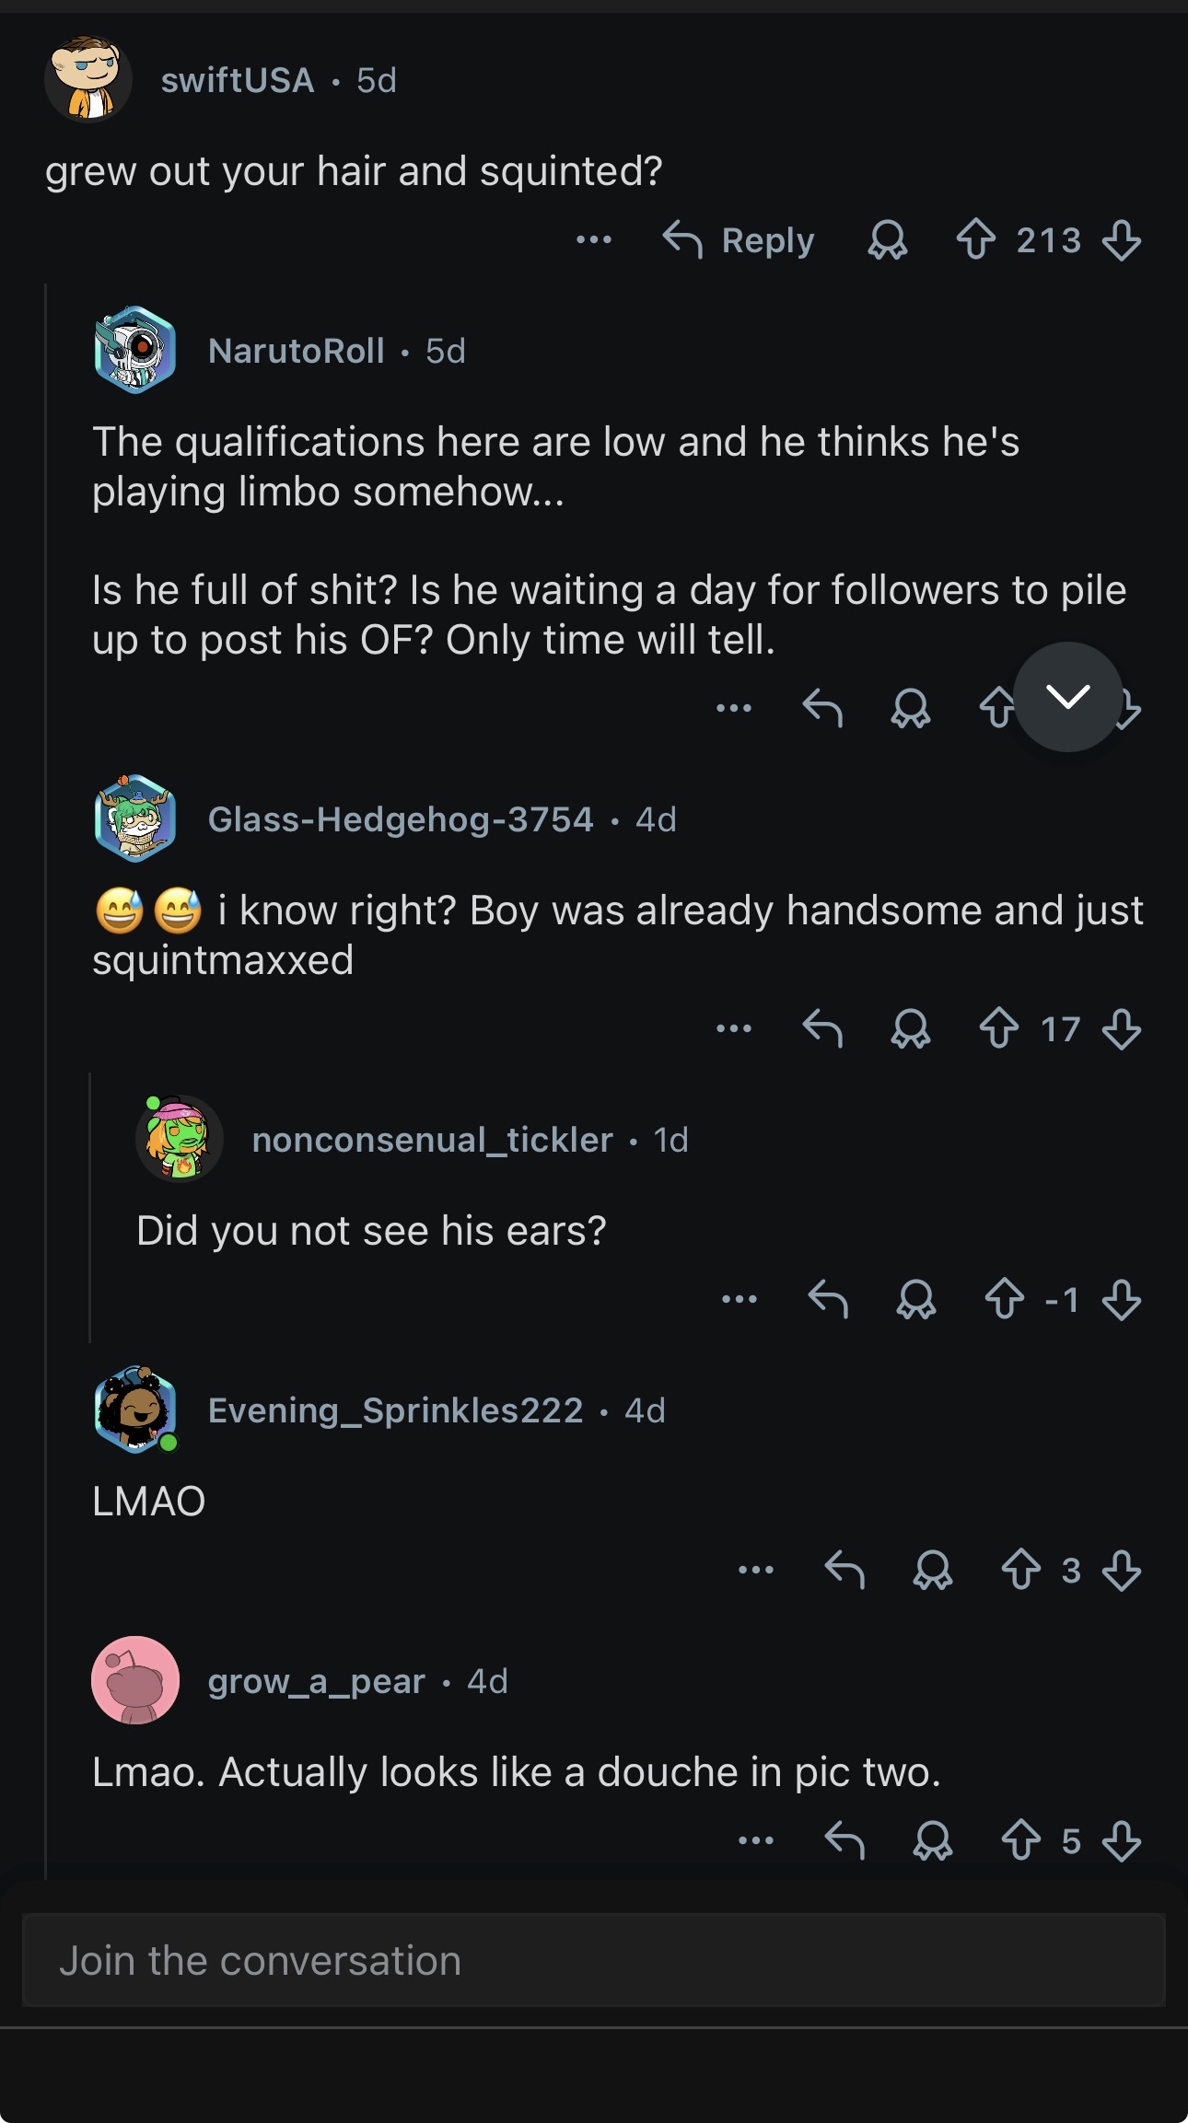Image resolution: width=1188 pixels, height=2123 pixels.
Task: Downvote swiftUSA's top comment
Action: (x=1121, y=240)
